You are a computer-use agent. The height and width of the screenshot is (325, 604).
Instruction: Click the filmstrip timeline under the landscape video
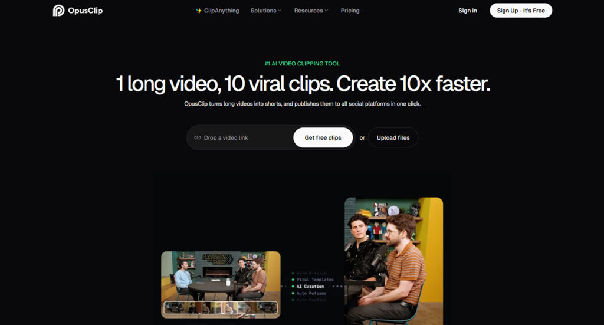coord(221,308)
